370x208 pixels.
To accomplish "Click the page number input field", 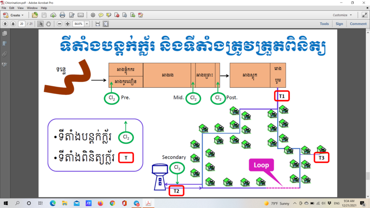I will click(22, 24).
